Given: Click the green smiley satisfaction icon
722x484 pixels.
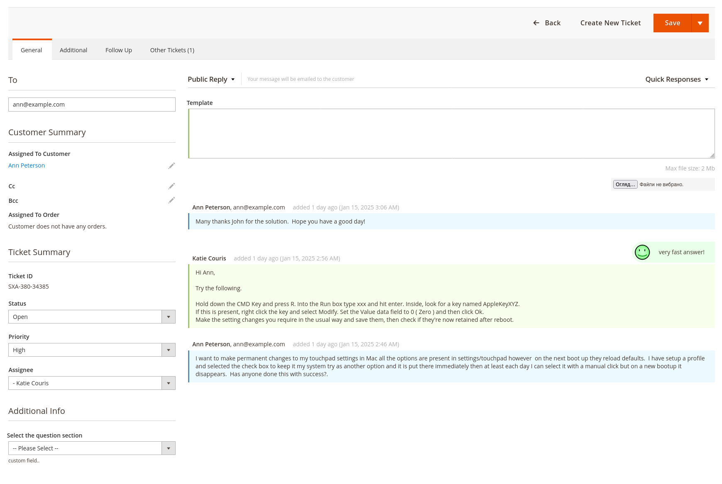Looking at the screenshot, I should (x=642, y=252).
